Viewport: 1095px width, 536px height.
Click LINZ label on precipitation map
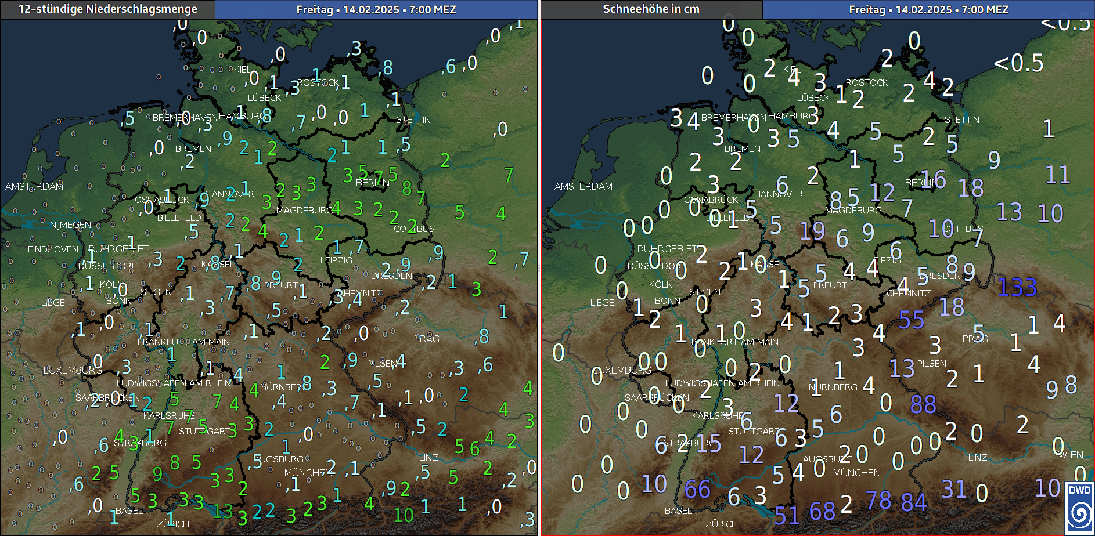[x=428, y=457]
